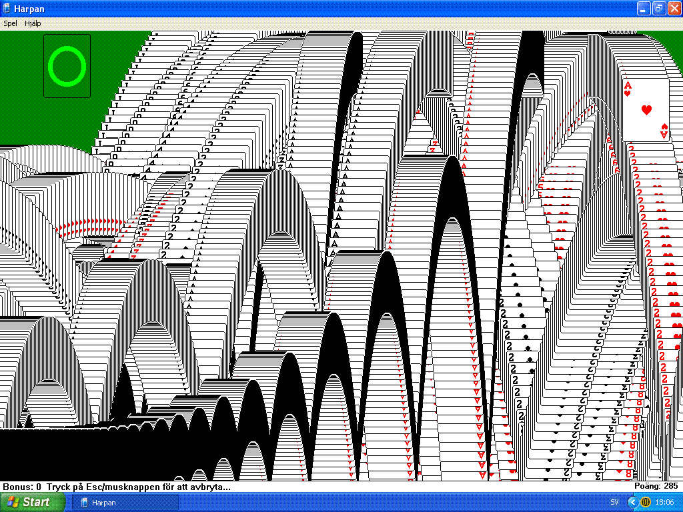Click the Bonus: 0 status text

(x=21, y=487)
